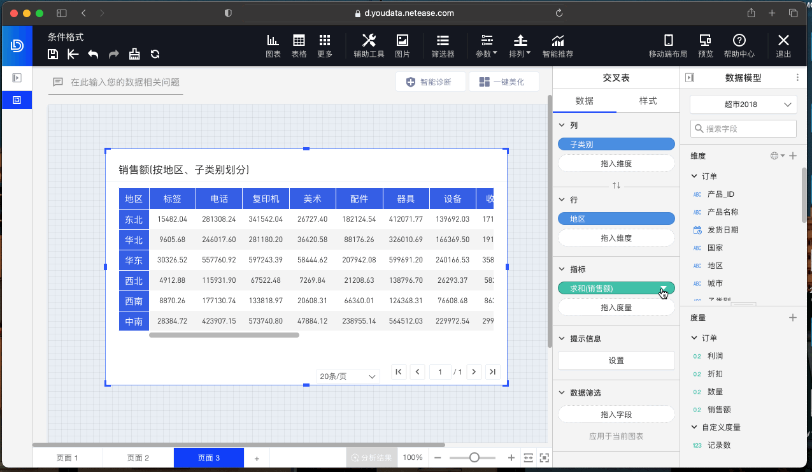This screenshot has width=812, height=472.
Task: Click the 搜索字段 field search box
Action: pos(743,129)
